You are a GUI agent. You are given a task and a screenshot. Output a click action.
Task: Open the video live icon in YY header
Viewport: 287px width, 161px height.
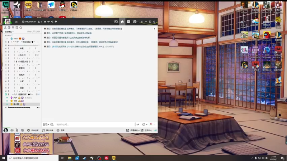116,21
